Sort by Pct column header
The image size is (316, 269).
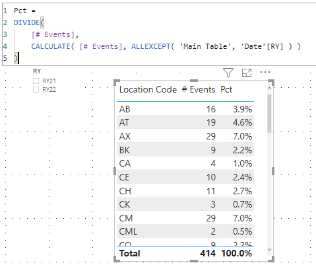point(226,90)
